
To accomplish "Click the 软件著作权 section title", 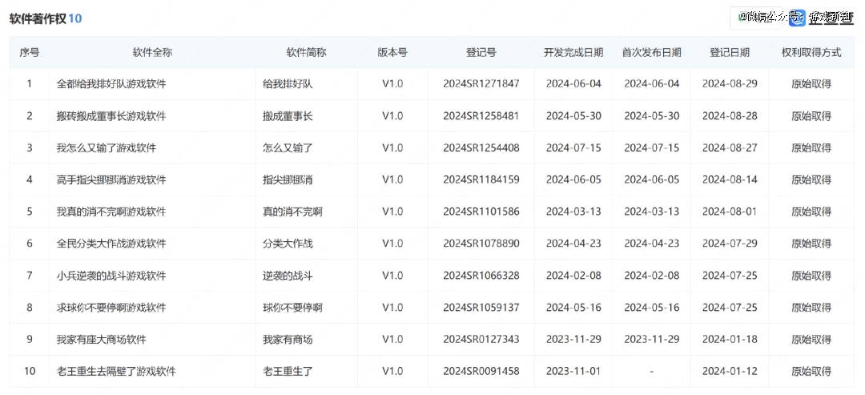I will 38,18.
